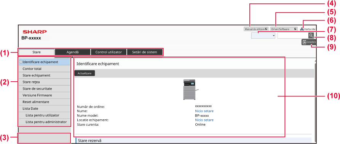
Task: Open the Manual de utilizare link
Action: click(x=256, y=29)
